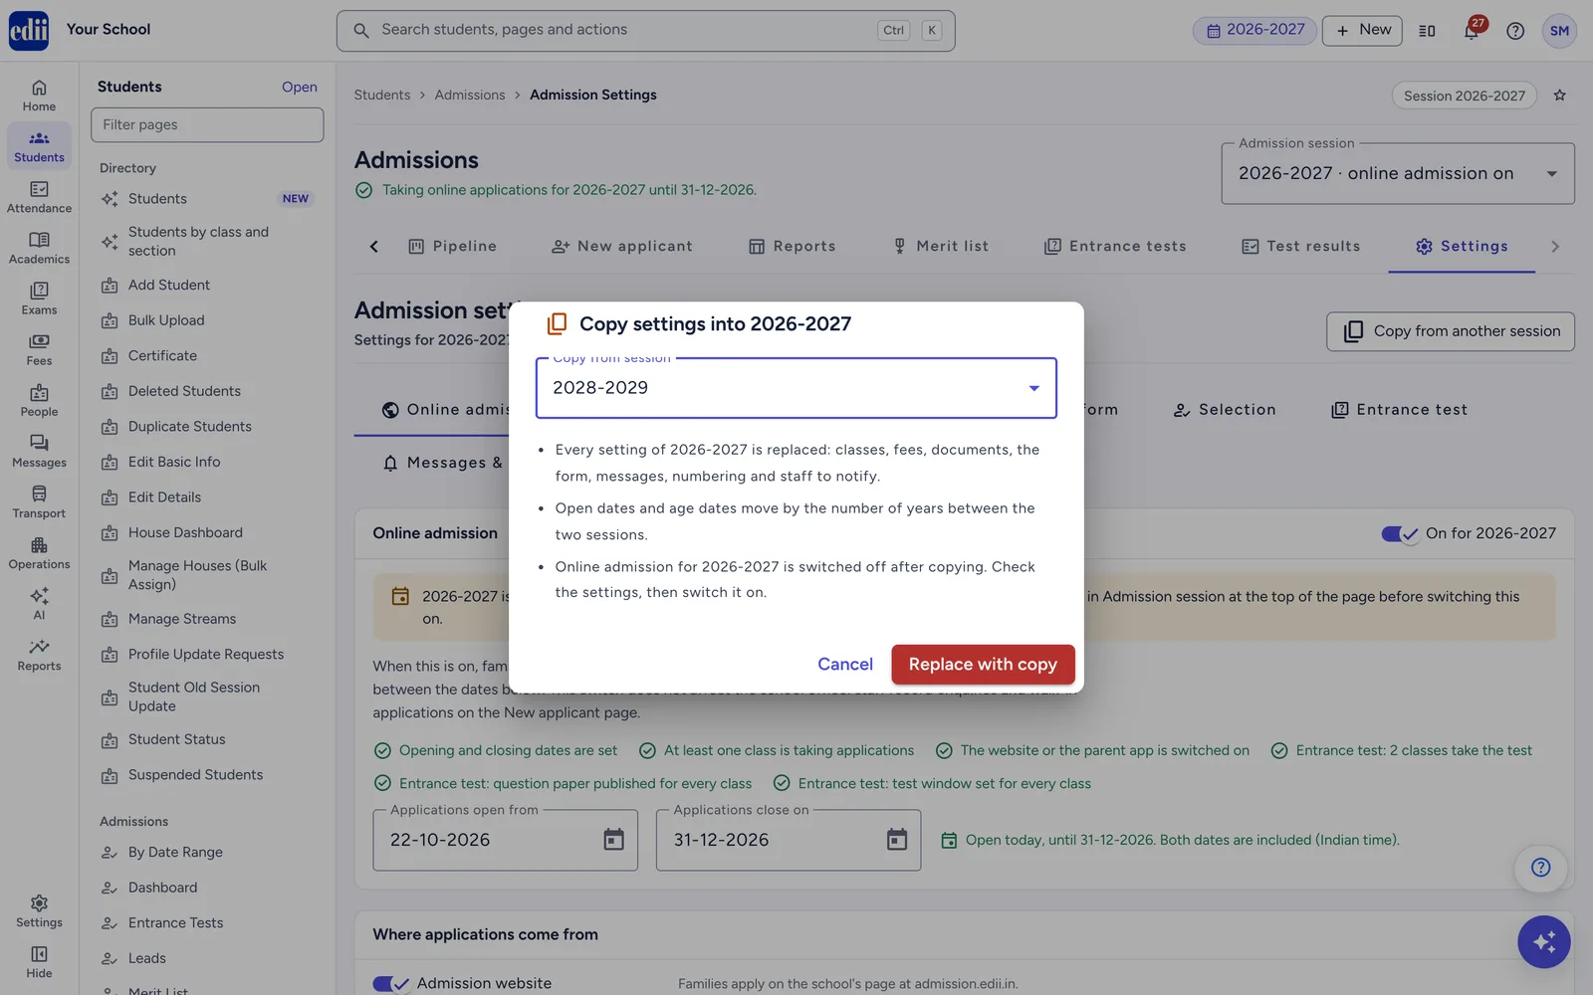Open the Home section in sidebar
Screen dimensions: 1593x995
(39, 96)
